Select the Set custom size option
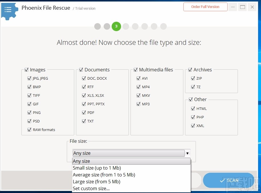The width and height of the screenshot is (261, 193). point(91,188)
